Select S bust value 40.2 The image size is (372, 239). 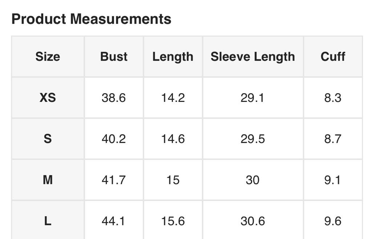click(114, 139)
